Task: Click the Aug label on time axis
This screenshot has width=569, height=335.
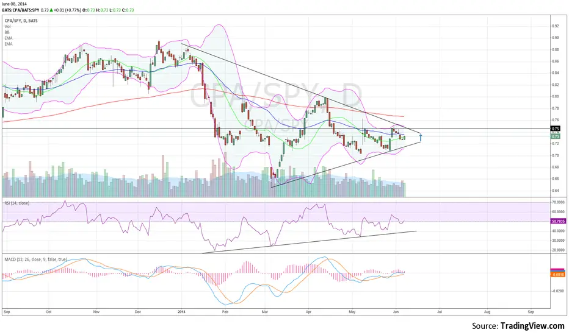Action: [x=487, y=311]
